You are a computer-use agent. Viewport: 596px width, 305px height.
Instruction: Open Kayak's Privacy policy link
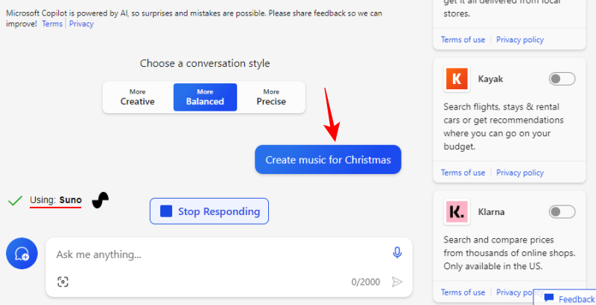pos(520,173)
